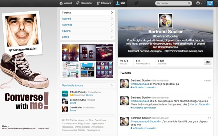Screen dimensions: 218x136
Task: Click David Lafon avatar
Action: tap(65, 109)
